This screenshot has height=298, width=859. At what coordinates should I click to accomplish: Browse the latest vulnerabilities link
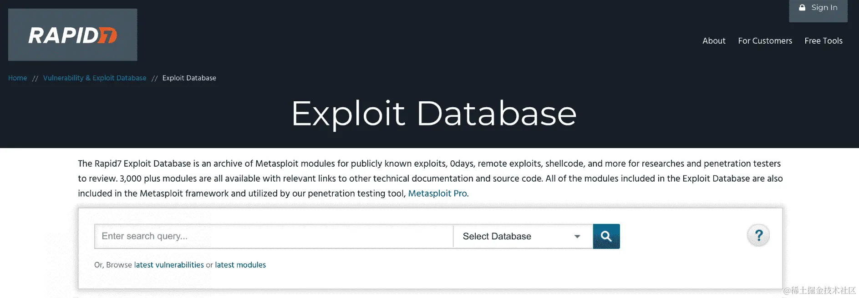tap(169, 265)
